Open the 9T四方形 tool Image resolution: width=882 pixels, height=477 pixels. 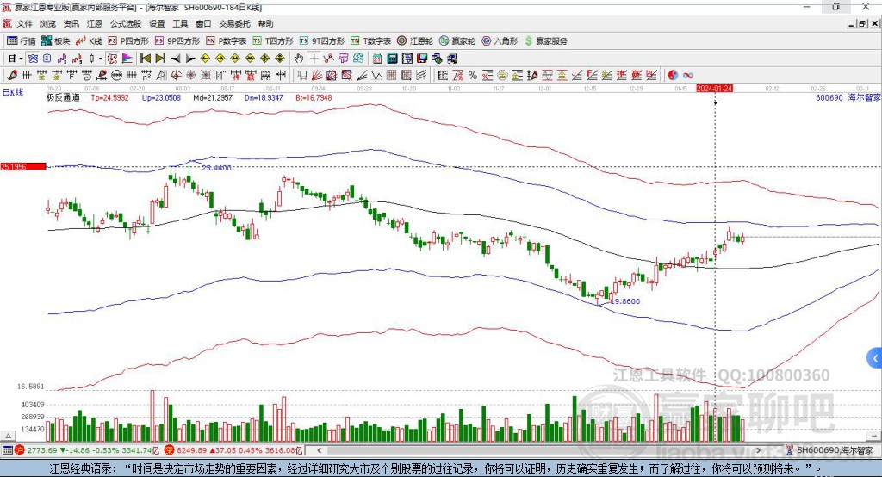(322, 41)
